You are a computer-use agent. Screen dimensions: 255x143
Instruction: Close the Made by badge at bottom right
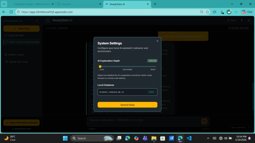click(x=249, y=128)
